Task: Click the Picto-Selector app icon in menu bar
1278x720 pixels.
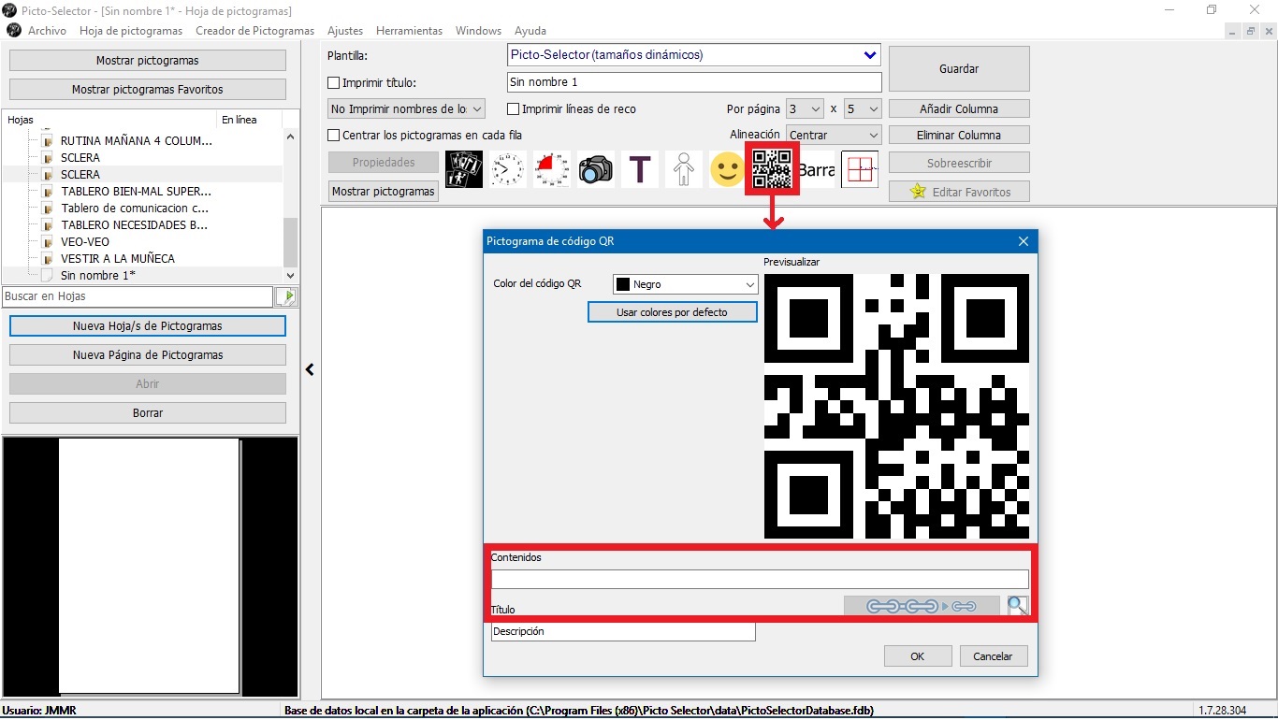Action: click(x=13, y=30)
